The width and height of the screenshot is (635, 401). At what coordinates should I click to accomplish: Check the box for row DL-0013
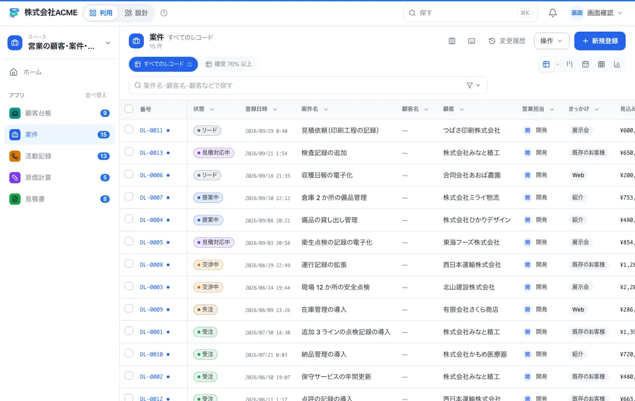[129, 152]
